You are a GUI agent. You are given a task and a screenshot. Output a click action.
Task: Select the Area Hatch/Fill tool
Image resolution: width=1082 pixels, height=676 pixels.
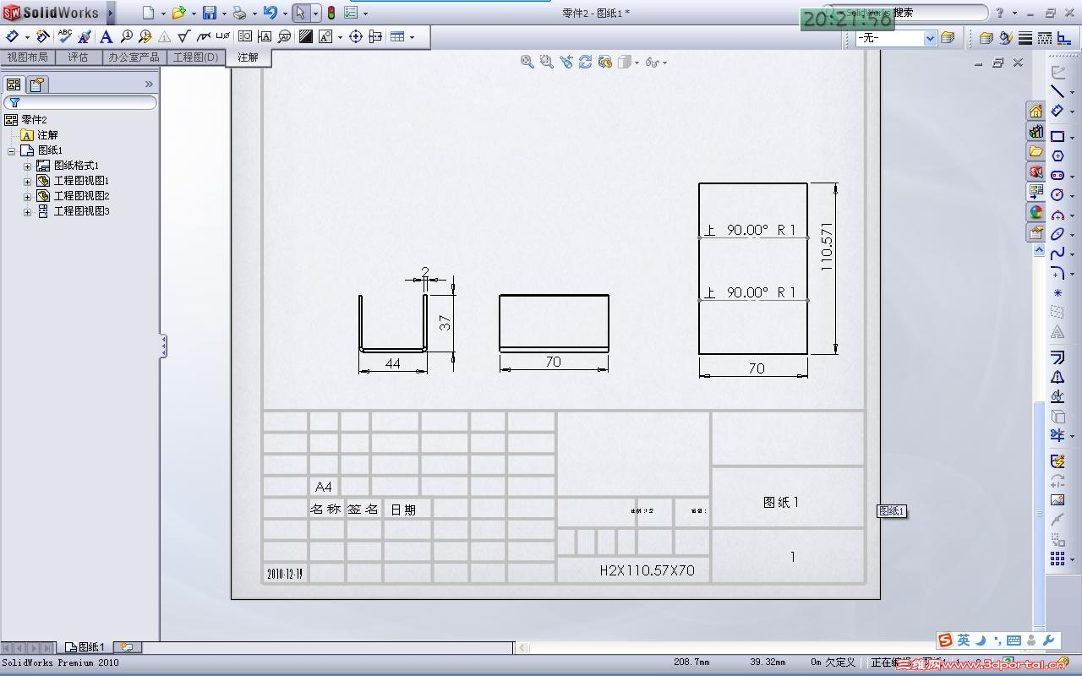point(305,36)
